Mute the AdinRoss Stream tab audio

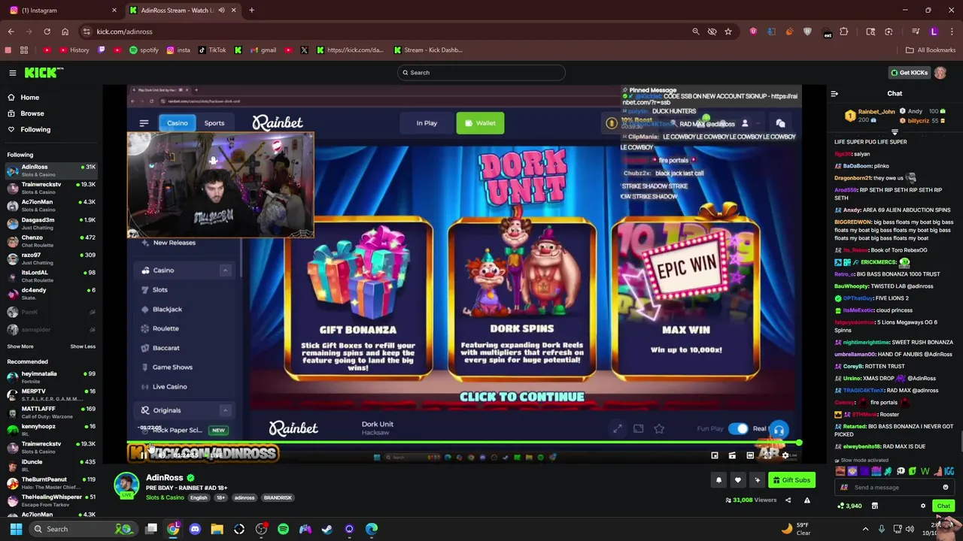coord(220,11)
